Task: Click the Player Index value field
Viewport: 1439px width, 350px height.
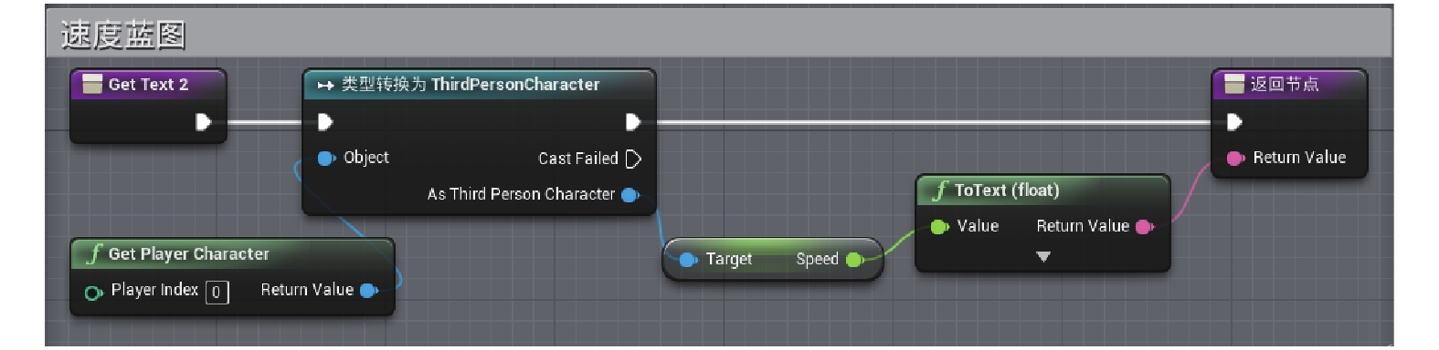Action: point(217,292)
